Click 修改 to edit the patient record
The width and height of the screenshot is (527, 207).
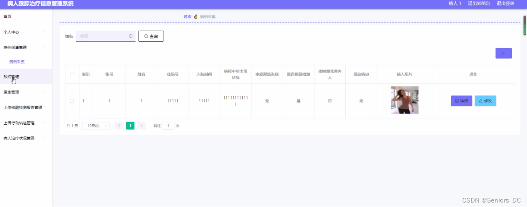[x=485, y=101]
